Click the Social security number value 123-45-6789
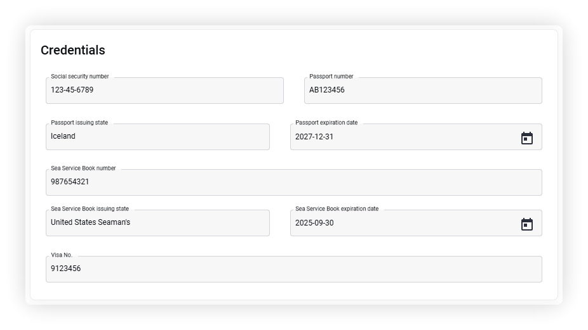Image resolution: width=588 pixels, height=330 pixels. point(72,90)
